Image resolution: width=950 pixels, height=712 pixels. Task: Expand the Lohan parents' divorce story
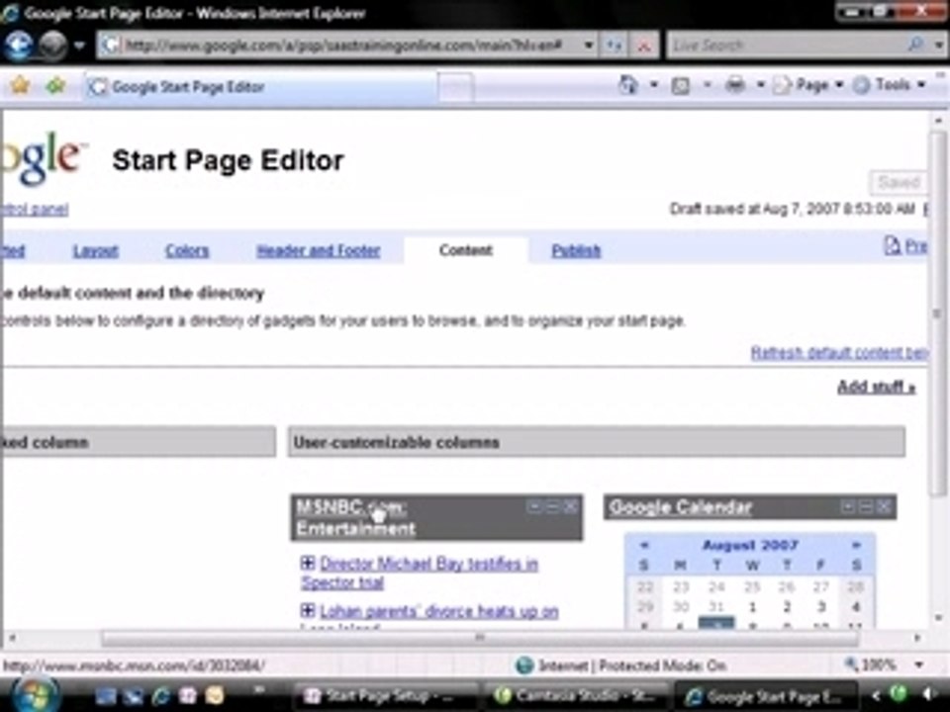(307, 610)
